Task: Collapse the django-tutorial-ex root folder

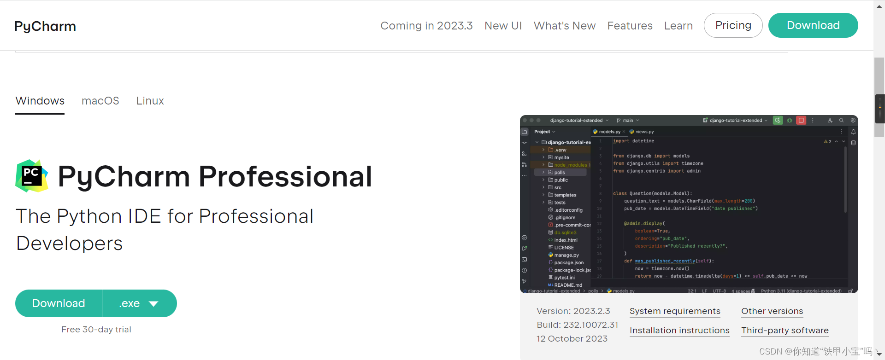Action: coord(537,142)
